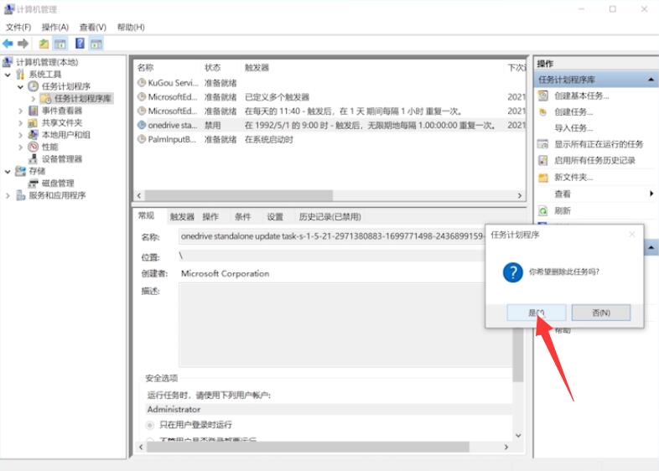659x471 pixels.
Task: Sort by the 名称 column header
Action: [x=145, y=68]
